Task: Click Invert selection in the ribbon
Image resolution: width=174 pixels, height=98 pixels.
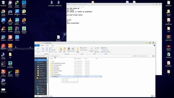Action: point(106,52)
